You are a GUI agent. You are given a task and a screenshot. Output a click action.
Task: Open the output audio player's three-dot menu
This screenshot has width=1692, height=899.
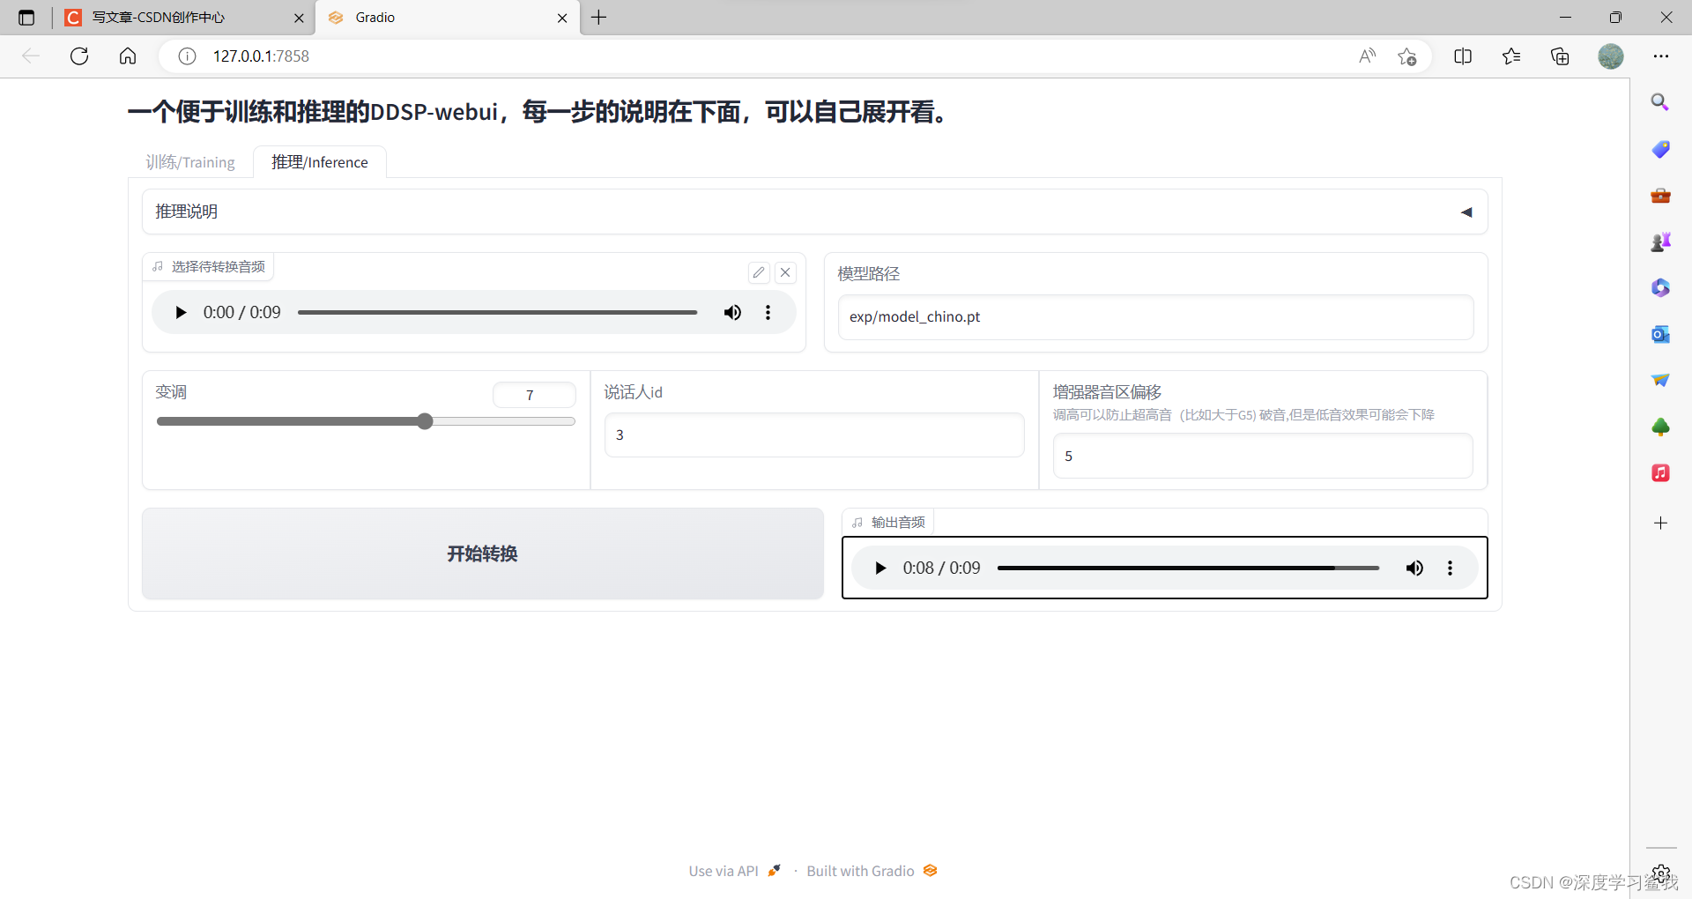(1450, 568)
